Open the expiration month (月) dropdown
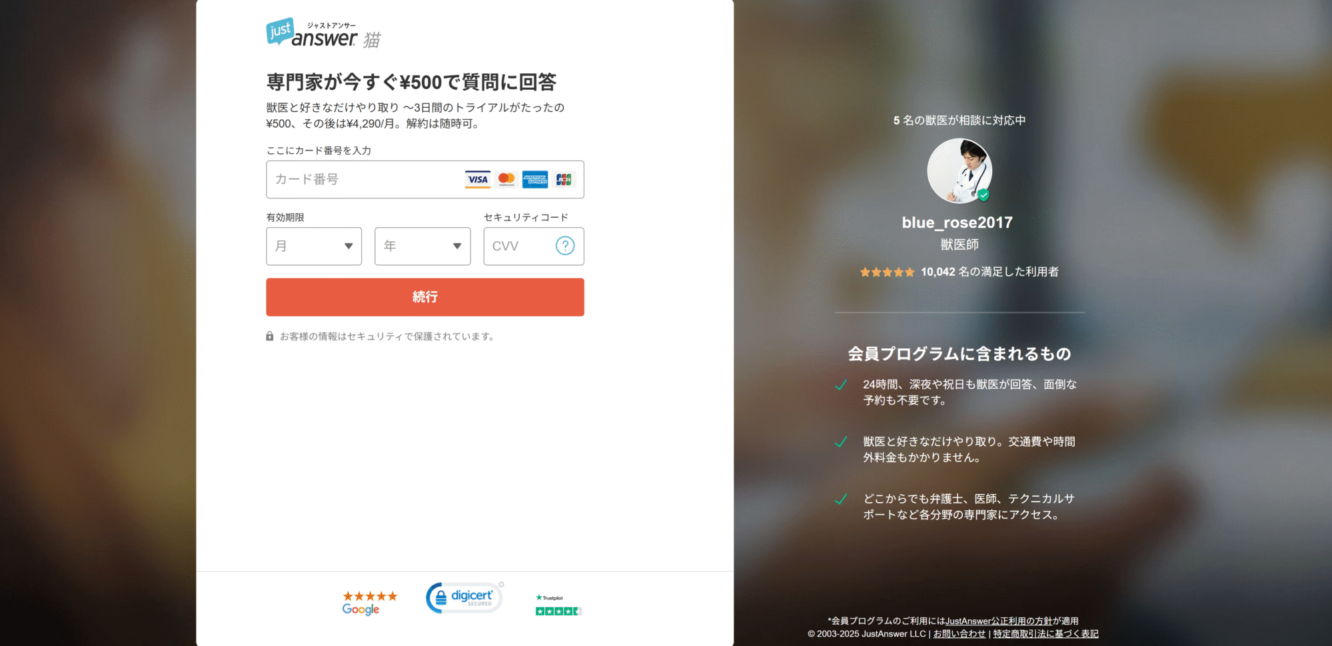Image resolution: width=1332 pixels, height=646 pixels. tap(313, 246)
